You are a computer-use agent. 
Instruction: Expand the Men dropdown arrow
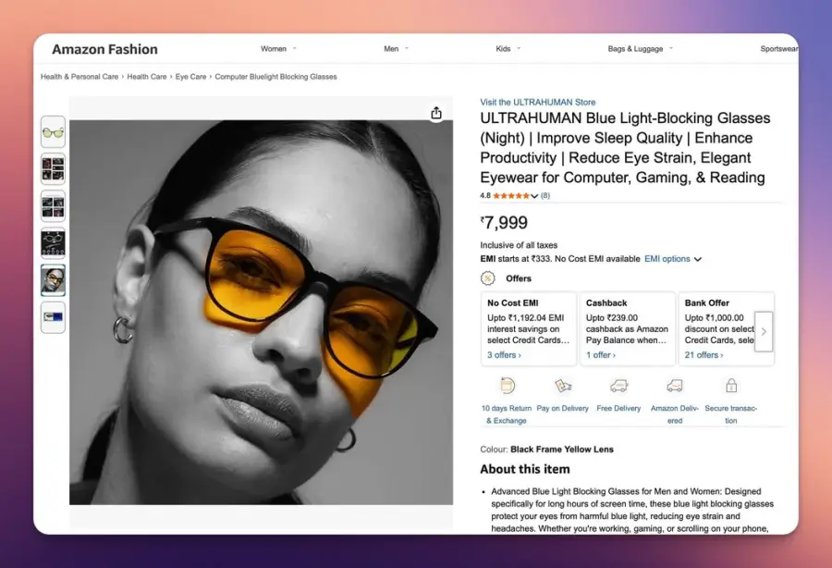407,48
